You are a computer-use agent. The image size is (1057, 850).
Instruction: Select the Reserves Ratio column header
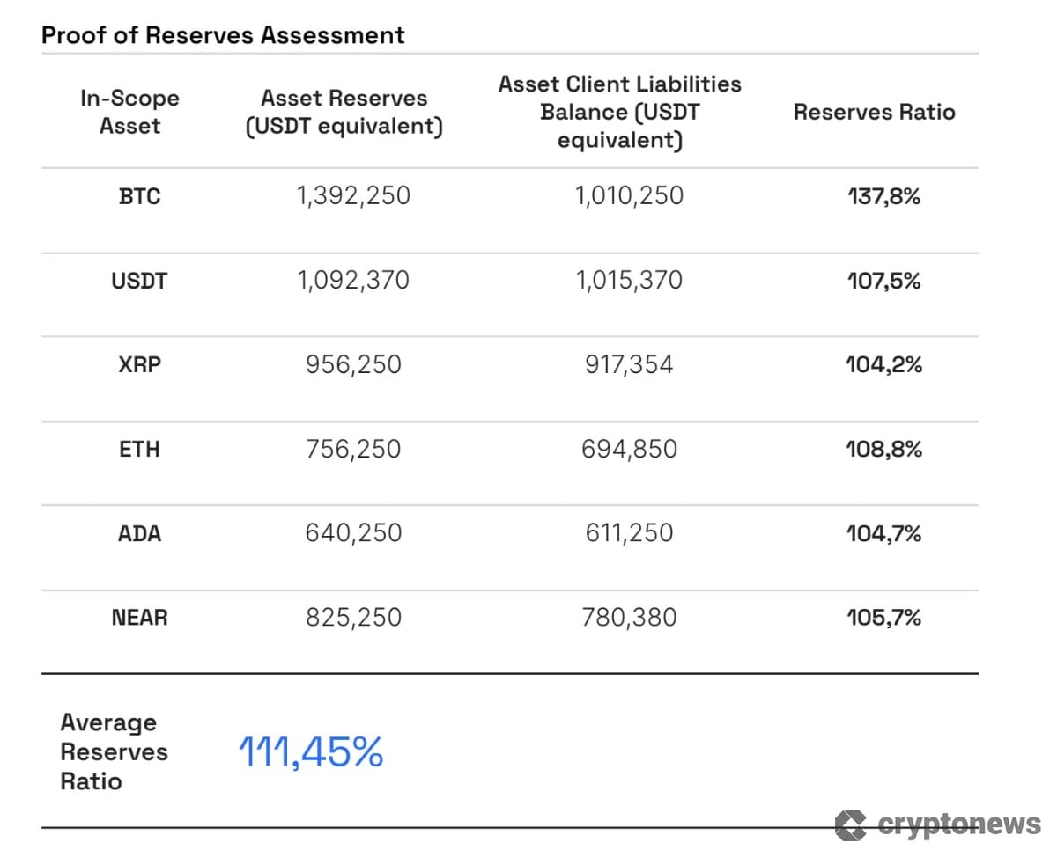874,112
